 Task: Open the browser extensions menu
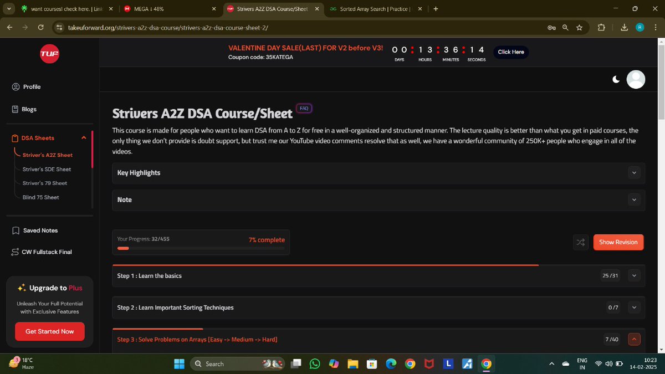coord(601,27)
